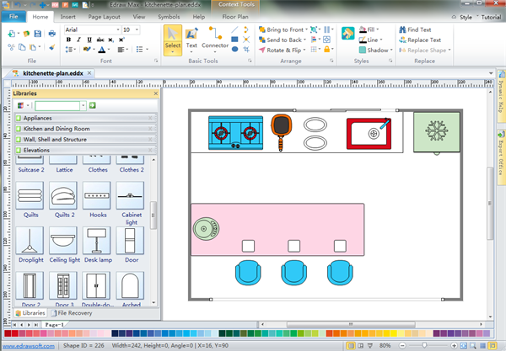Click the lock protection icon
506x351 pixels.
327,50
